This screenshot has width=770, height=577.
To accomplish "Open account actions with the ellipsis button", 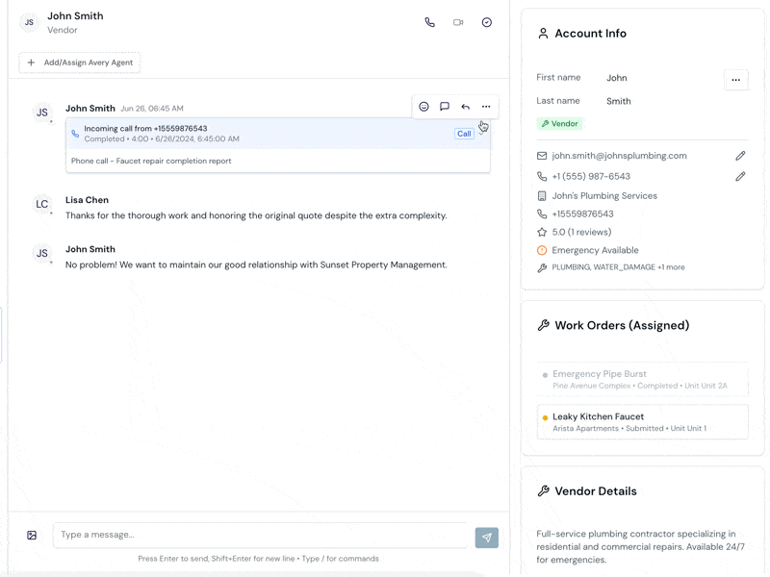I will [736, 80].
